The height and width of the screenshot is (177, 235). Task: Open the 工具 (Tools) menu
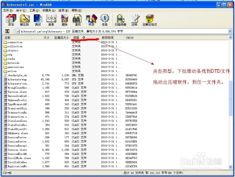click(x=34, y=10)
